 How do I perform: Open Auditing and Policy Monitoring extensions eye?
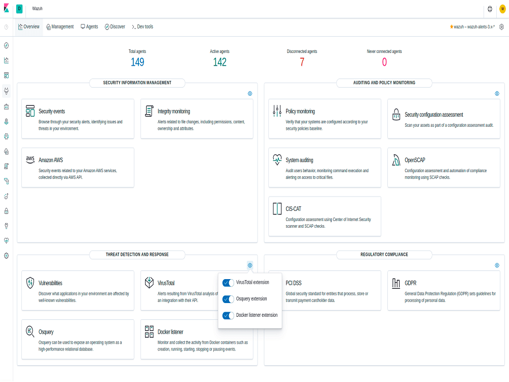point(497,94)
